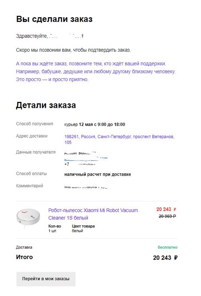Viewport: 201px width, 296px height.
Task: Click the 'Вы сделали заказ' heading
Action: [54, 19]
